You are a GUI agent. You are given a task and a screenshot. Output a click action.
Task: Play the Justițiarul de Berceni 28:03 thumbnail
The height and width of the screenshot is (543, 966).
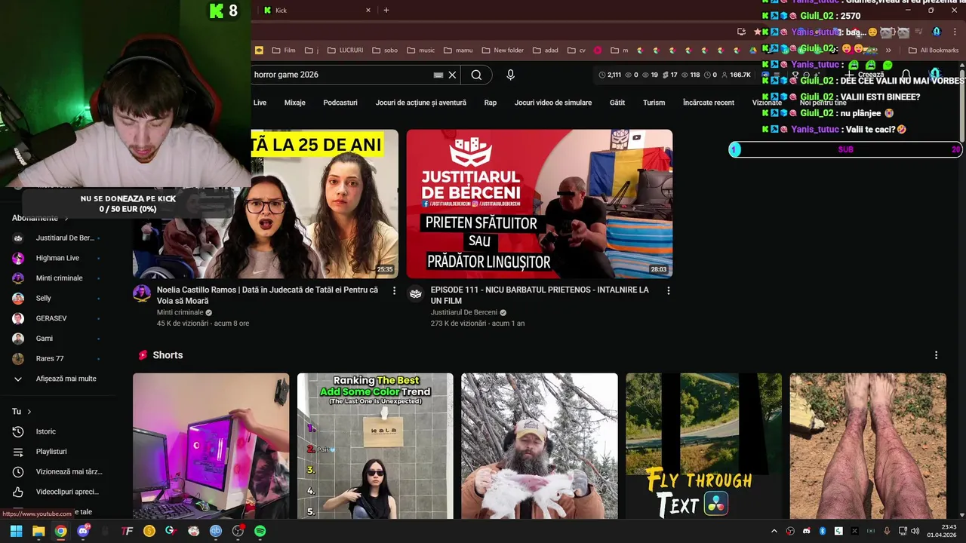pos(540,204)
